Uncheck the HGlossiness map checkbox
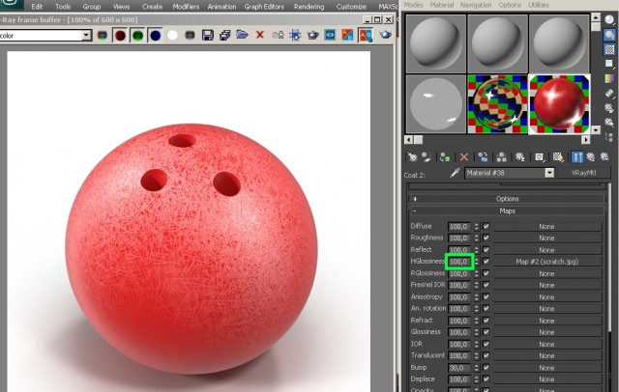 point(486,262)
